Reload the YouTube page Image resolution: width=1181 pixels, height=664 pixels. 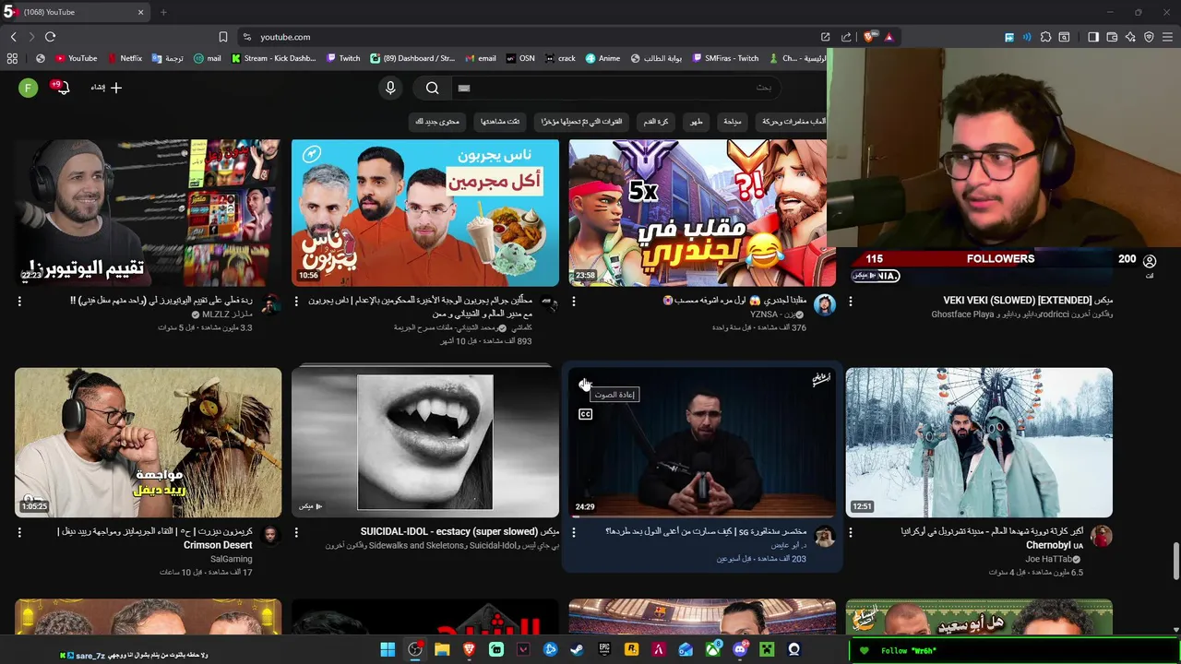(50, 37)
